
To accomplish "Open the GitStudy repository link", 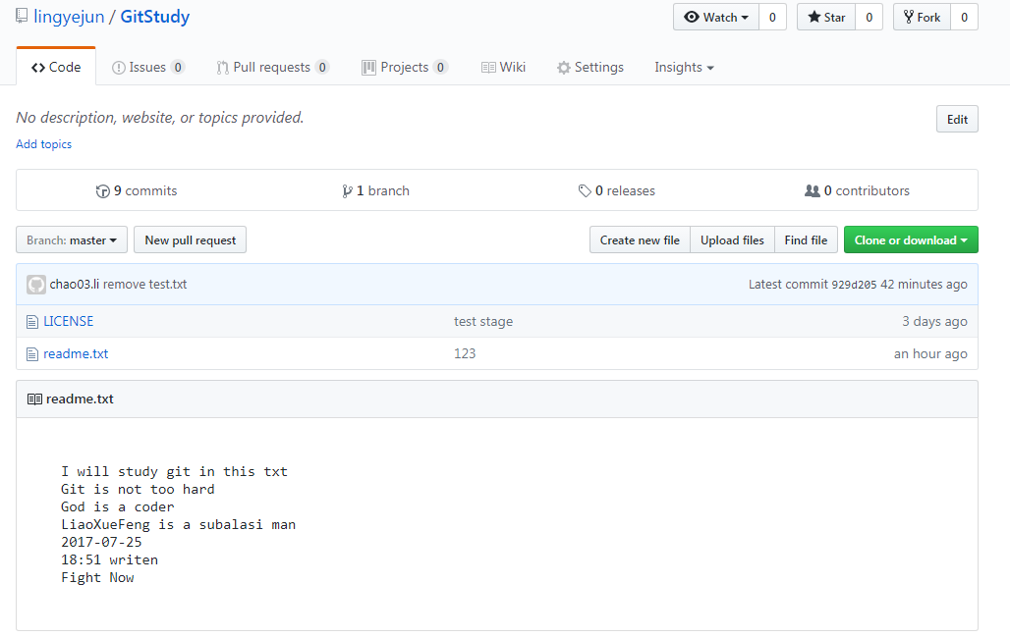I will (155, 17).
